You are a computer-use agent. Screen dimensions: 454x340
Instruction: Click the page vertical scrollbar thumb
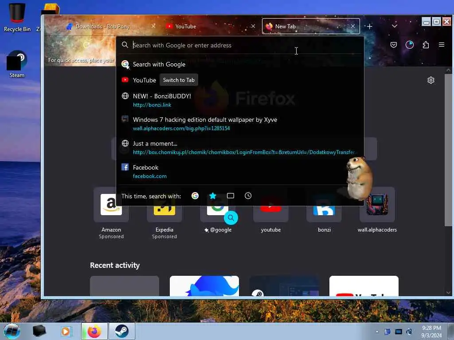click(x=448, y=150)
